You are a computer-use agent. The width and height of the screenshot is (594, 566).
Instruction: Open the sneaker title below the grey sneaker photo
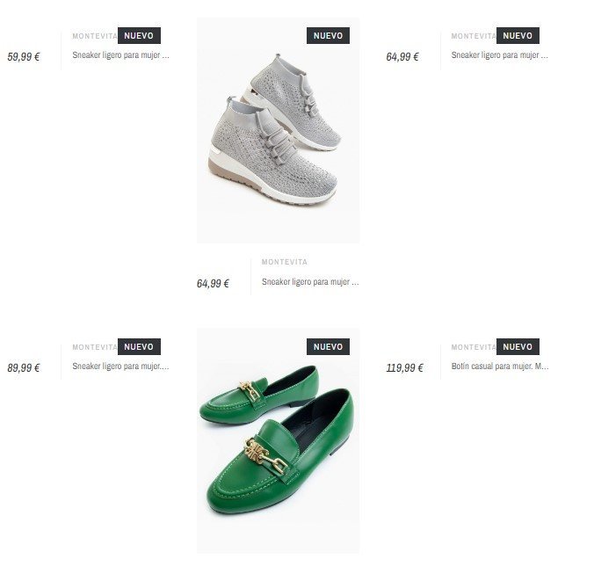click(310, 282)
